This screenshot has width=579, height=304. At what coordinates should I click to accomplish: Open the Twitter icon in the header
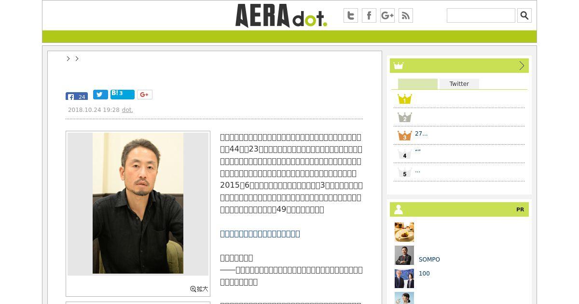pyautogui.click(x=351, y=15)
